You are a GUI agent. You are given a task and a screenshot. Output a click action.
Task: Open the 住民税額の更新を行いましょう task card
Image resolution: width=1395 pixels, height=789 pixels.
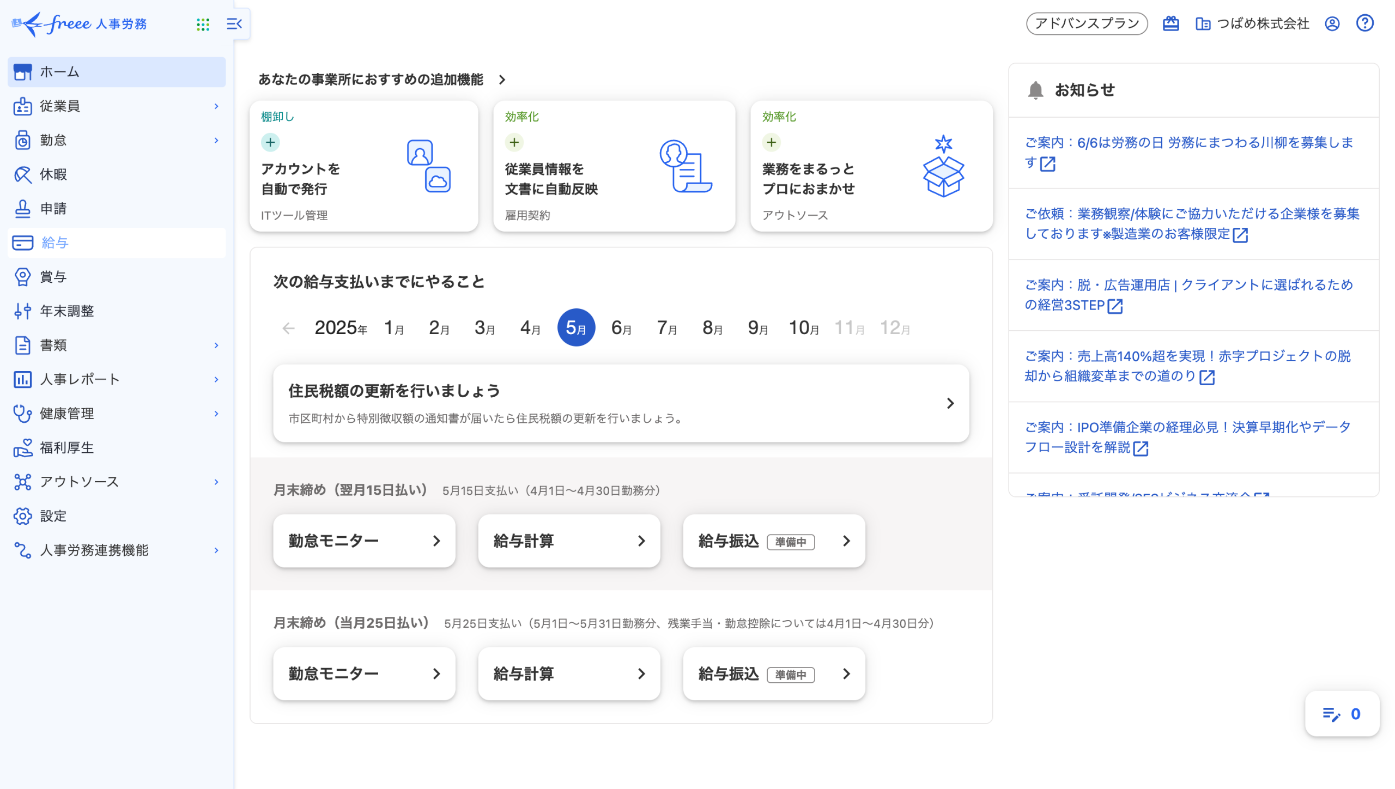coord(621,403)
